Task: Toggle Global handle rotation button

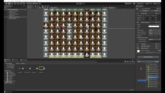Action: 35,4
